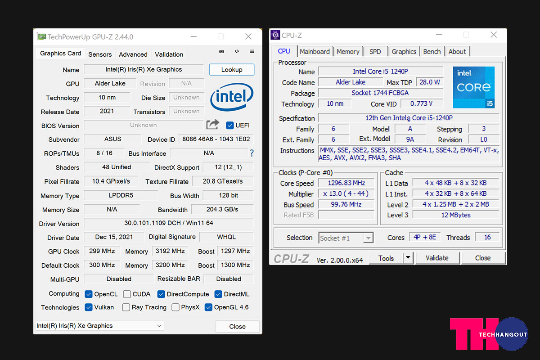Open the Mainboard tab in CPU-Z
Viewport: 540px width, 360px height.
[315, 52]
